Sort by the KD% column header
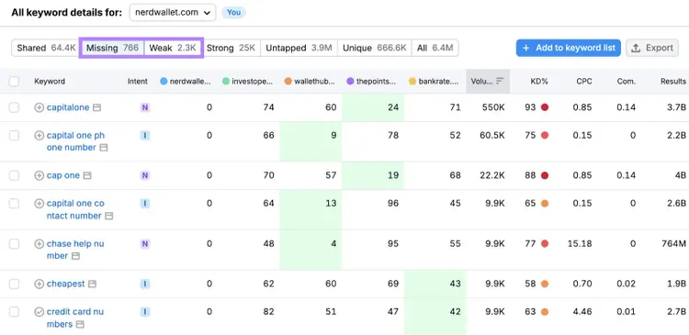 [539, 81]
